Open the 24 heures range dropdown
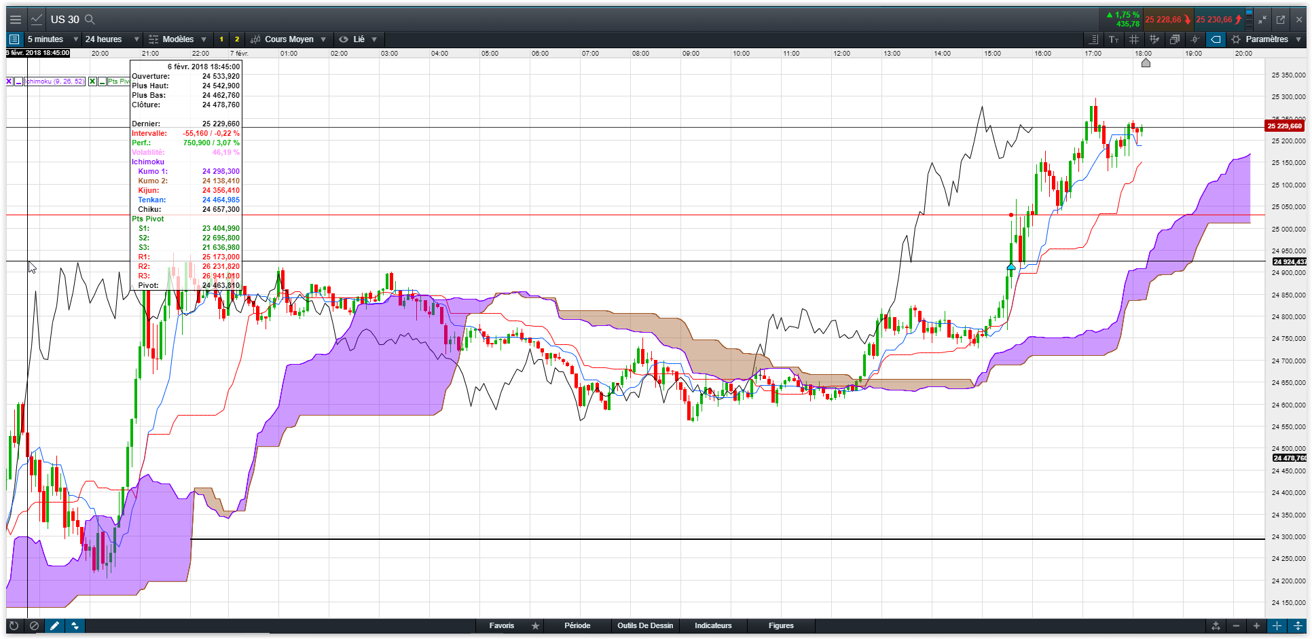 112,39
